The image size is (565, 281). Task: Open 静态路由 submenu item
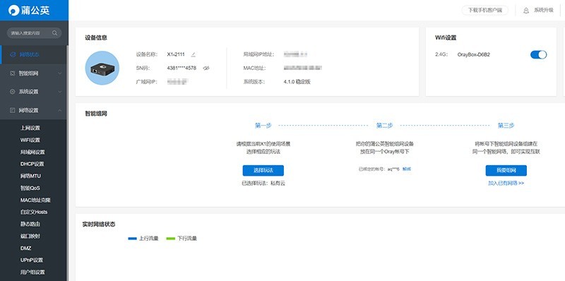pyautogui.click(x=30, y=224)
